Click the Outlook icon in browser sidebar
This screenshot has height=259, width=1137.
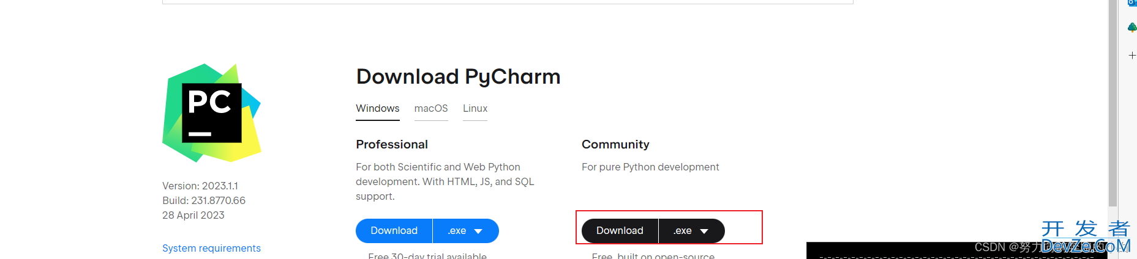[x=1132, y=3]
